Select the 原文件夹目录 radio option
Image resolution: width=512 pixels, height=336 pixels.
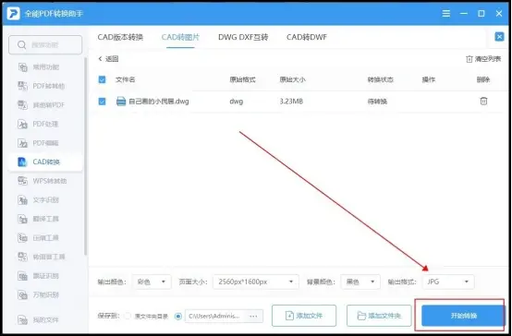coord(128,316)
